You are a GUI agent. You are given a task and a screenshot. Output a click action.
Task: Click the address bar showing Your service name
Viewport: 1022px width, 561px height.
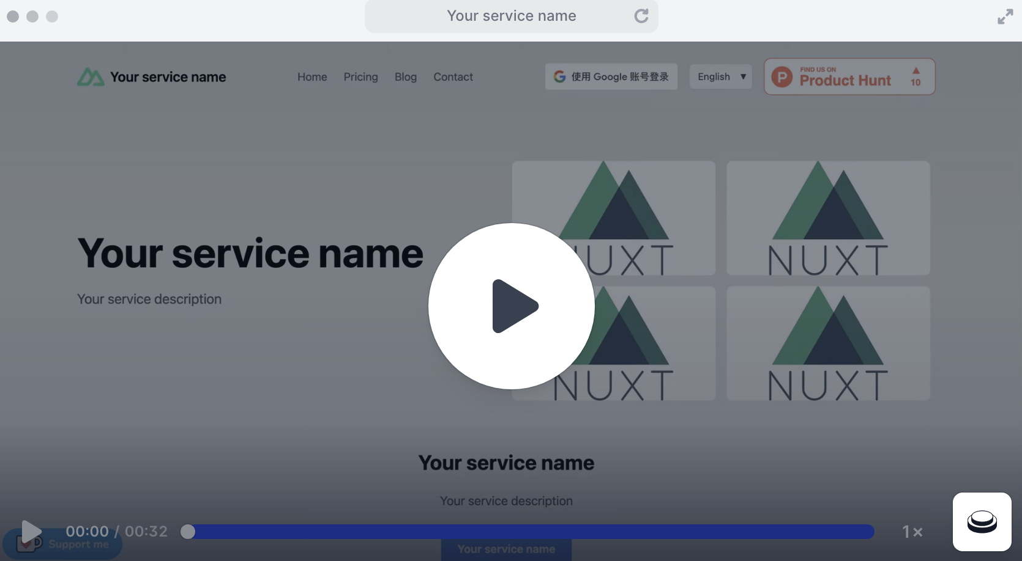(512, 16)
